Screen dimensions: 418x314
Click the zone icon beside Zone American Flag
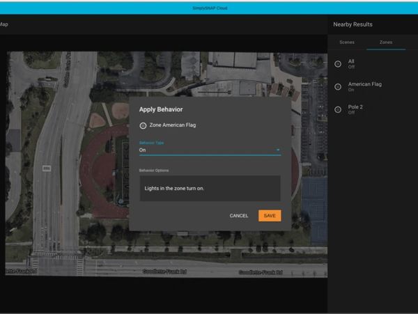pos(143,125)
